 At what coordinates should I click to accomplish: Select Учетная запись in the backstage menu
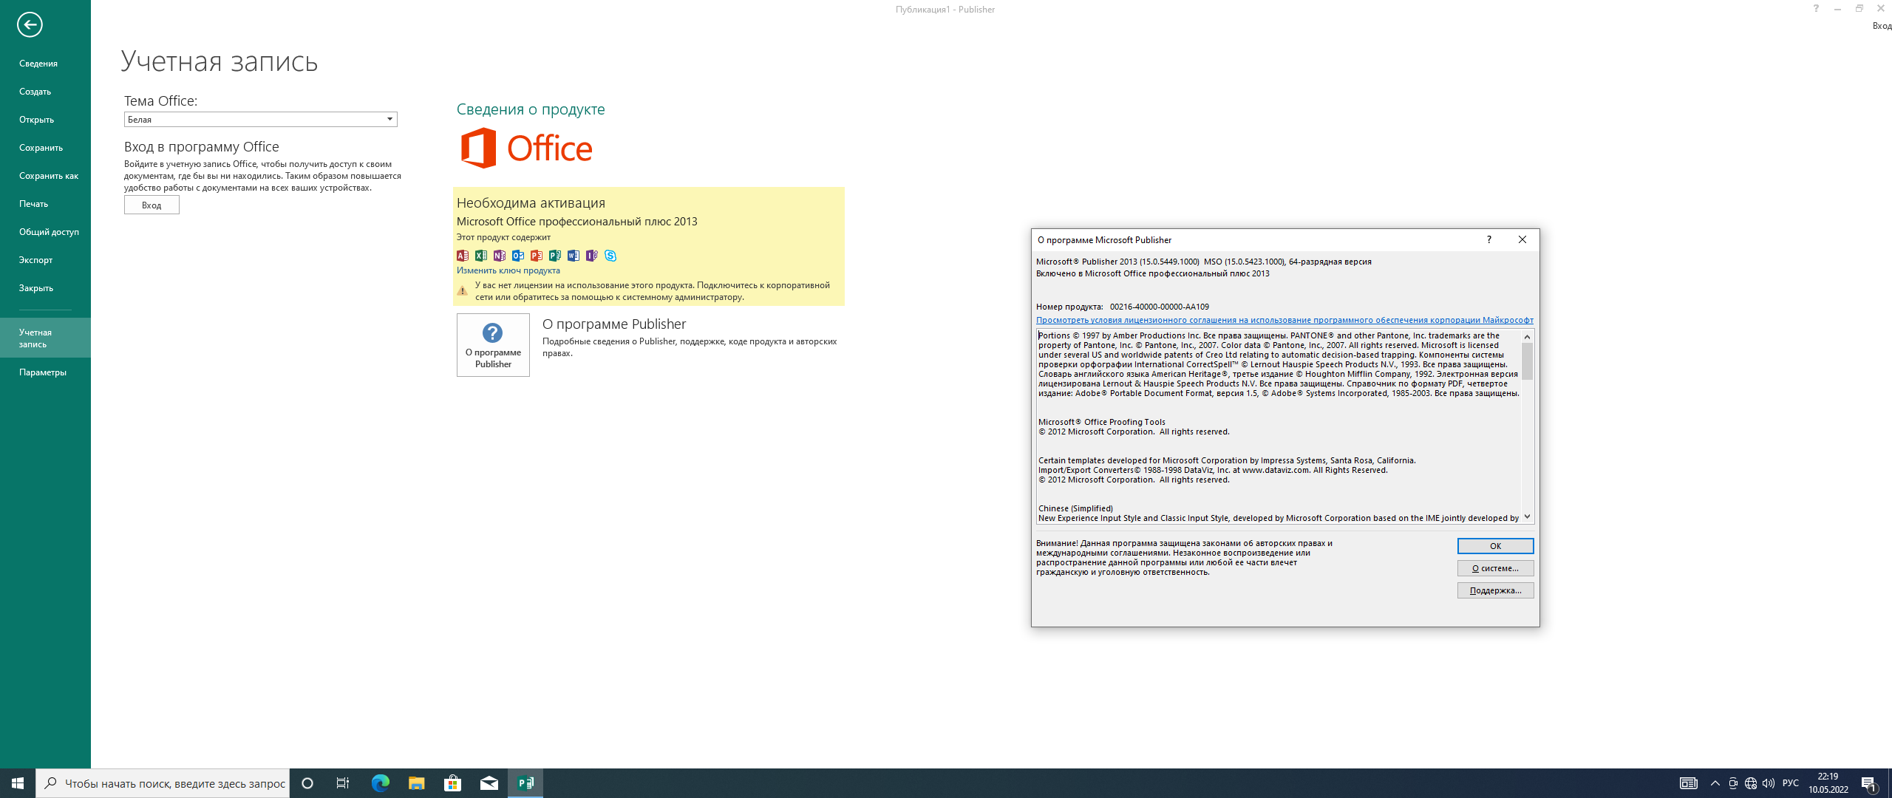pos(45,338)
